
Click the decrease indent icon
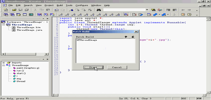pos(175,10)
